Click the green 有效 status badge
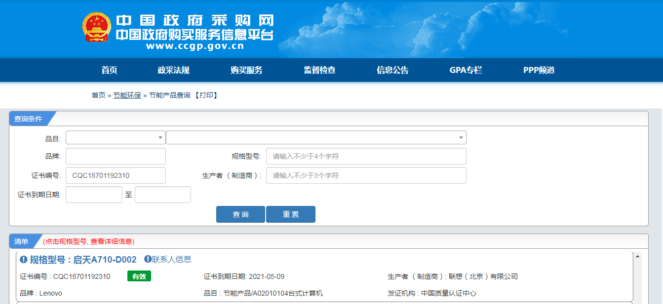The width and height of the screenshot is (663, 304). coord(139,276)
